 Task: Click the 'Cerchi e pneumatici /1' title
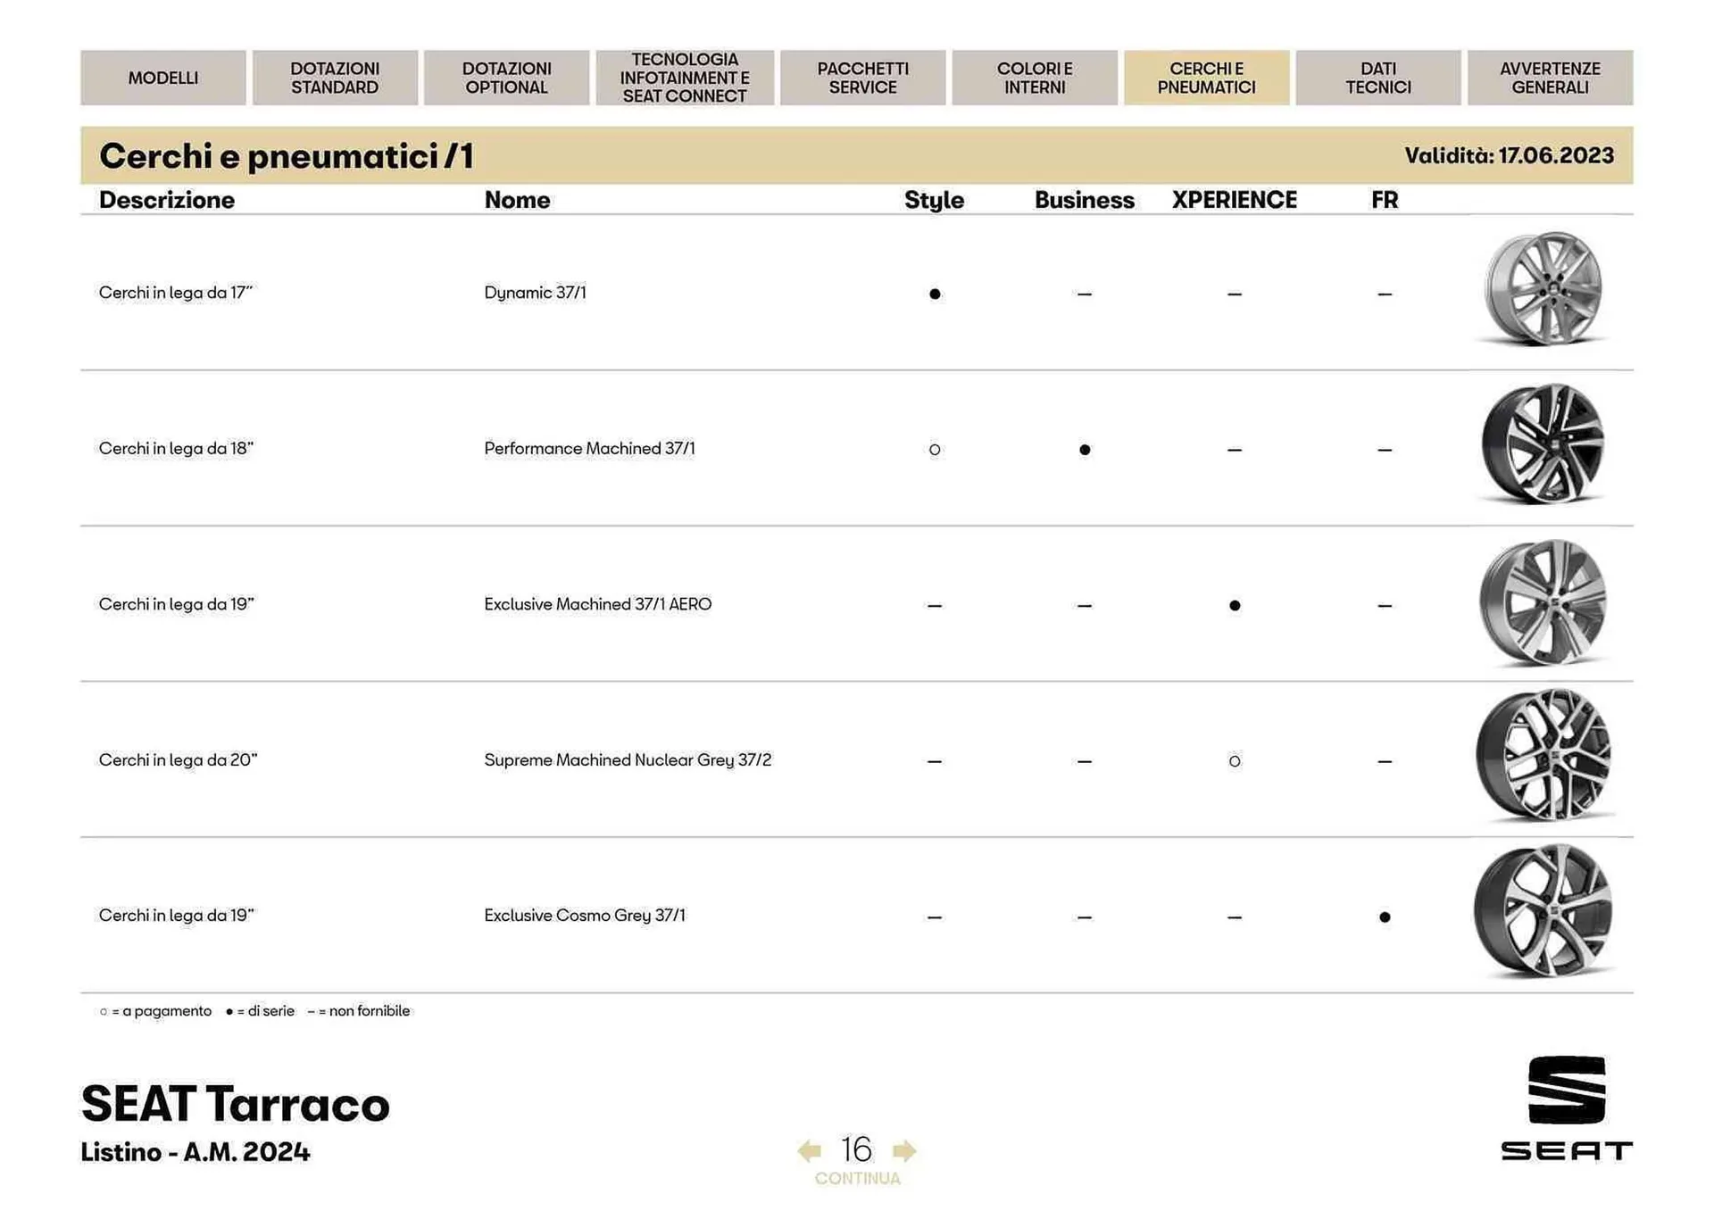coord(287,156)
